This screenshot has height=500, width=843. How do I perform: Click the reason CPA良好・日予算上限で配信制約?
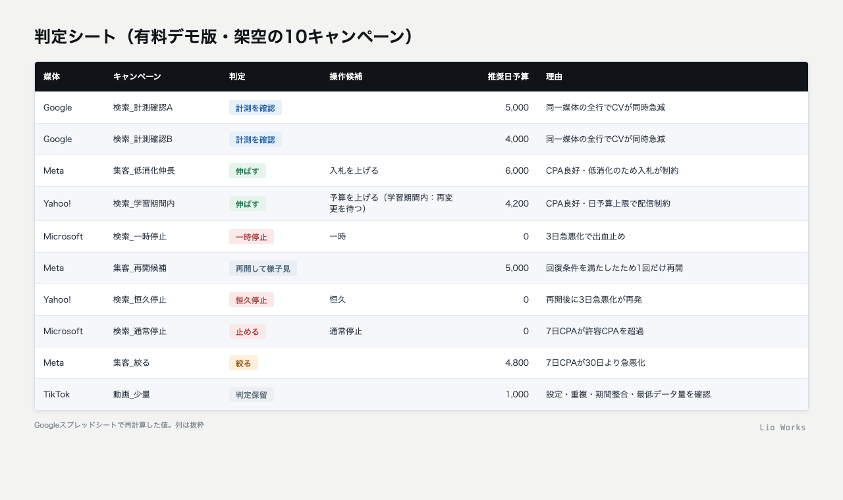click(608, 204)
